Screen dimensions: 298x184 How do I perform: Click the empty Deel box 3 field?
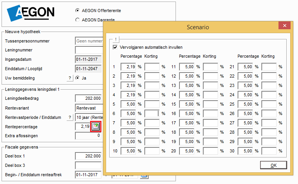pyautogui.click(x=88, y=165)
